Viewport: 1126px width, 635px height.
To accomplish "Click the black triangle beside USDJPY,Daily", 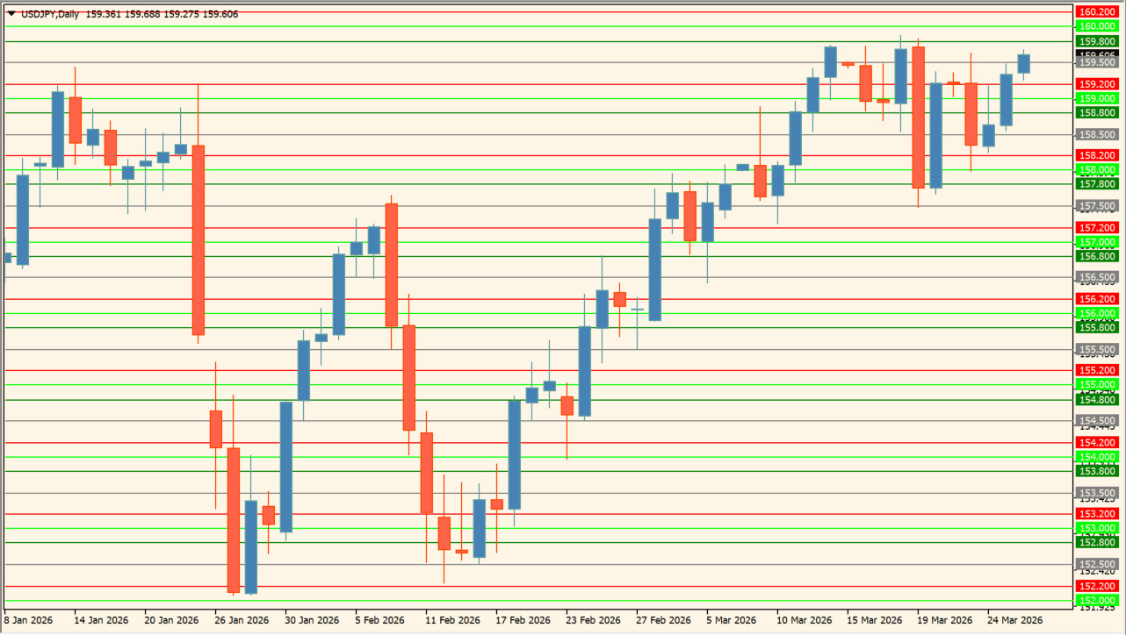I will pyautogui.click(x=11, y=14).
